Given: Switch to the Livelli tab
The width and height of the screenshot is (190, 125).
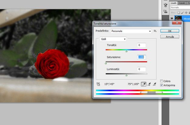Looking at the screenshot, I should [x=174, y=3].
